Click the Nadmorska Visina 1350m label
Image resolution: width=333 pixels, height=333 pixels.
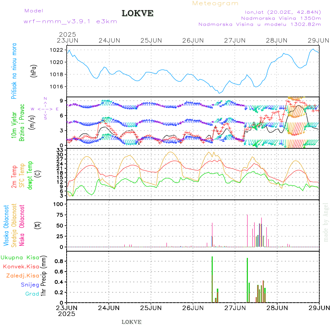coord(281,18)
